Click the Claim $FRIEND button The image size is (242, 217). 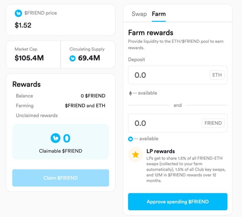pyautogui.click(x=61, y=178)
